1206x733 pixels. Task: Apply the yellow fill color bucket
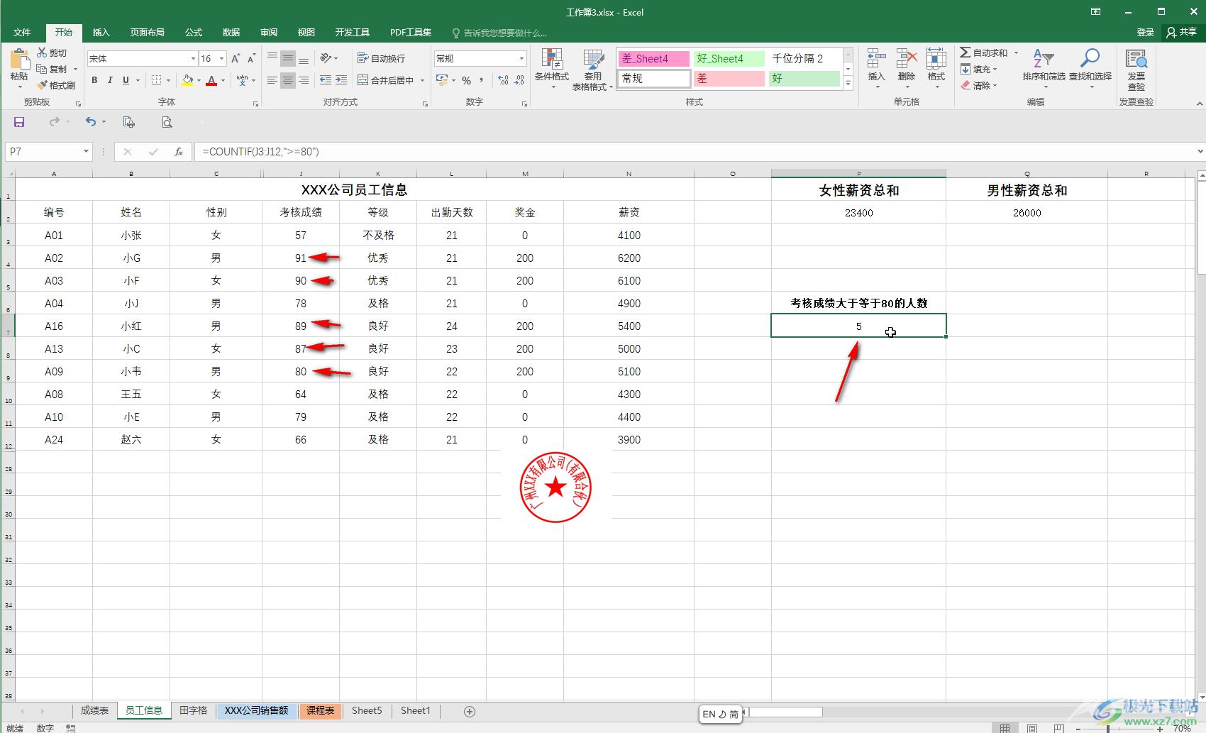click(x=187, y=80)
